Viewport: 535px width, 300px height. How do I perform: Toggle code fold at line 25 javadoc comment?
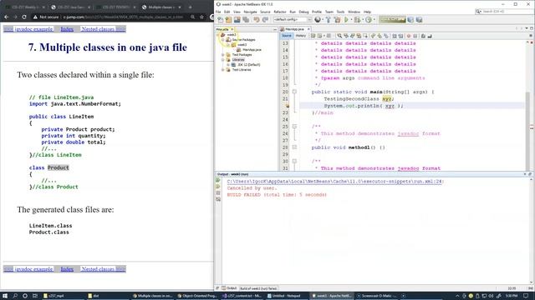pyautogui.click(x=294, y=127)
